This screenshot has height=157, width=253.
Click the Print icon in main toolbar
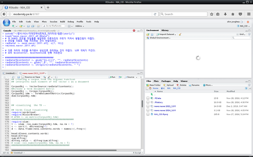(38, 26)
